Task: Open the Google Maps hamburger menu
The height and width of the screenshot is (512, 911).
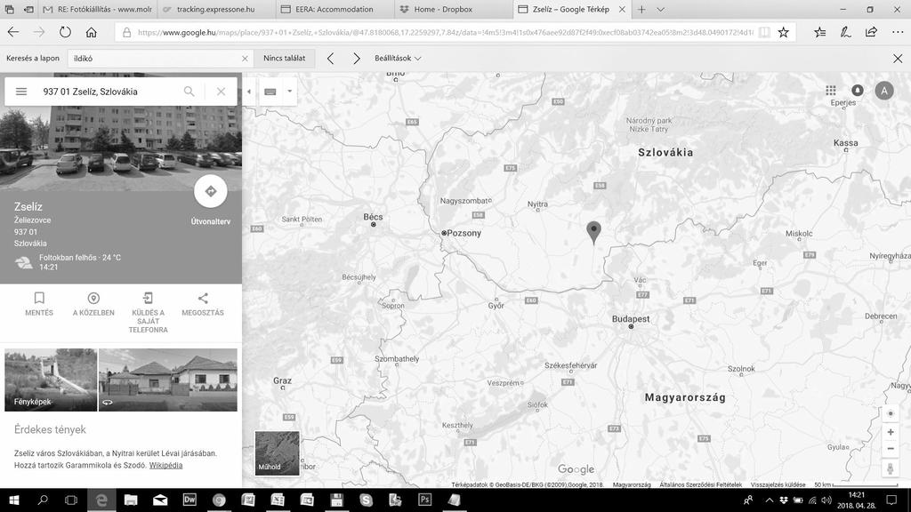Action: tap(21, 92)
